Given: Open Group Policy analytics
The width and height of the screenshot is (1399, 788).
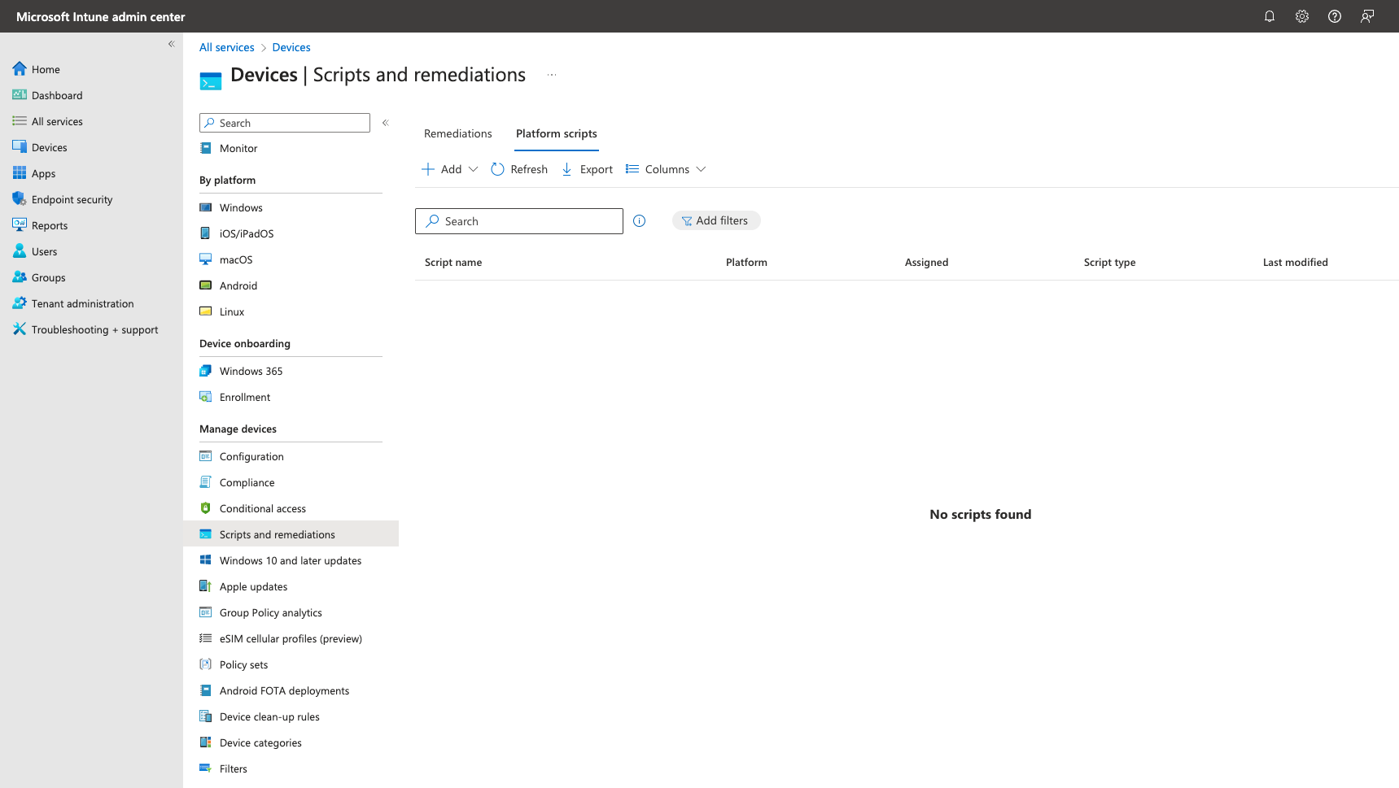Looking at the screenshot, I should pyautogui.click(x=271, y=612).
